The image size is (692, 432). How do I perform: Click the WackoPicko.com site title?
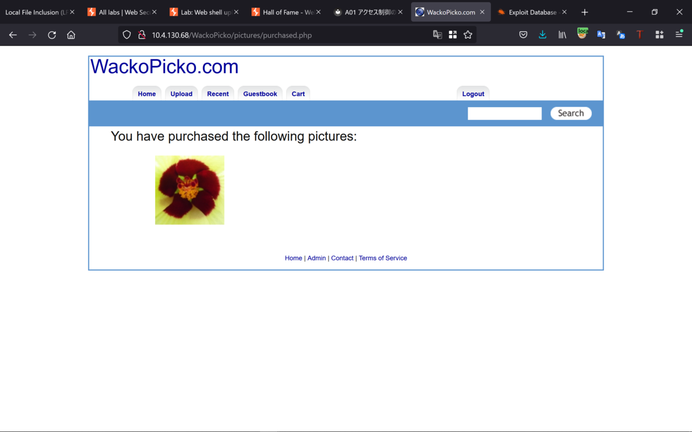164,67
